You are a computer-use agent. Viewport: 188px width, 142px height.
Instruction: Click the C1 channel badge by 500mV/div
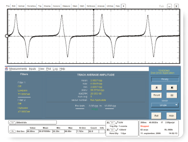[12, 123]
